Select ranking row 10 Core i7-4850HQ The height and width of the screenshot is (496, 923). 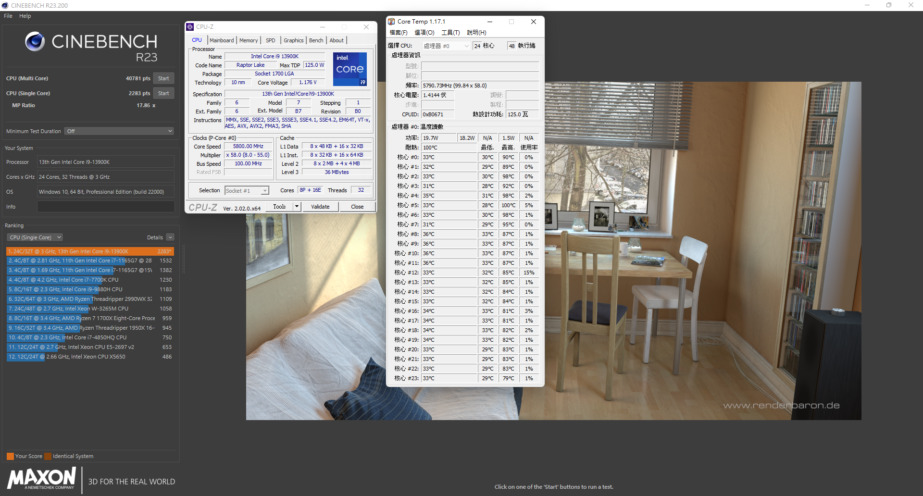(x=90, y=337)
